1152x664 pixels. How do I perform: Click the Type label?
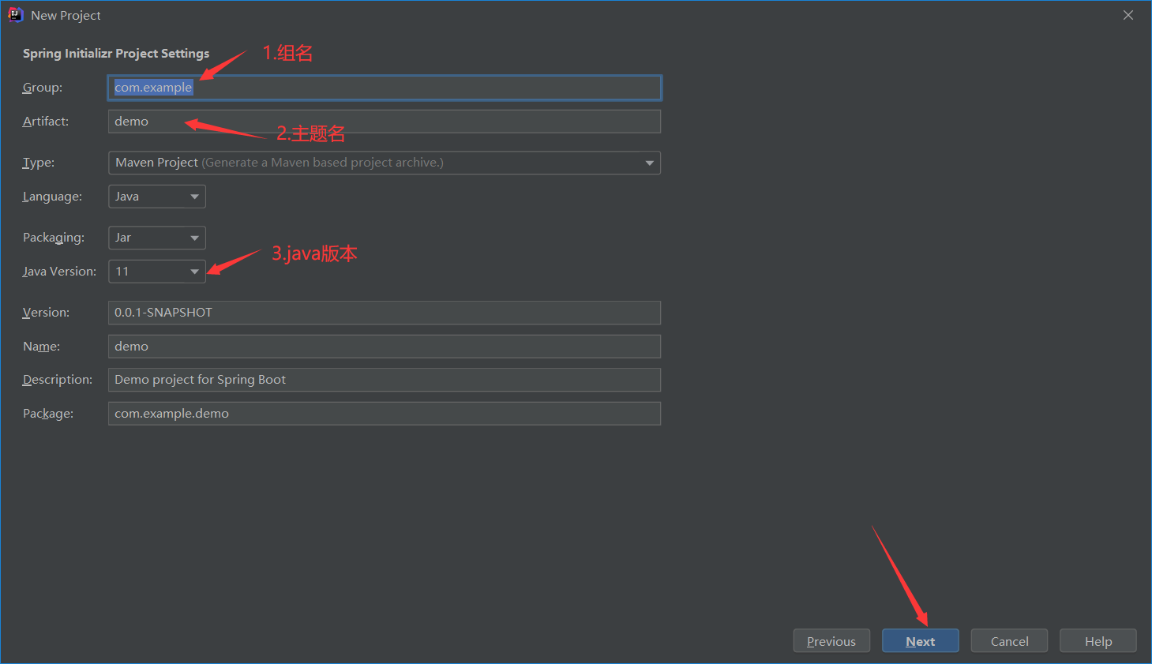[x=39, y=163]
